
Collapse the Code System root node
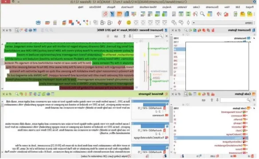[254, 108]
